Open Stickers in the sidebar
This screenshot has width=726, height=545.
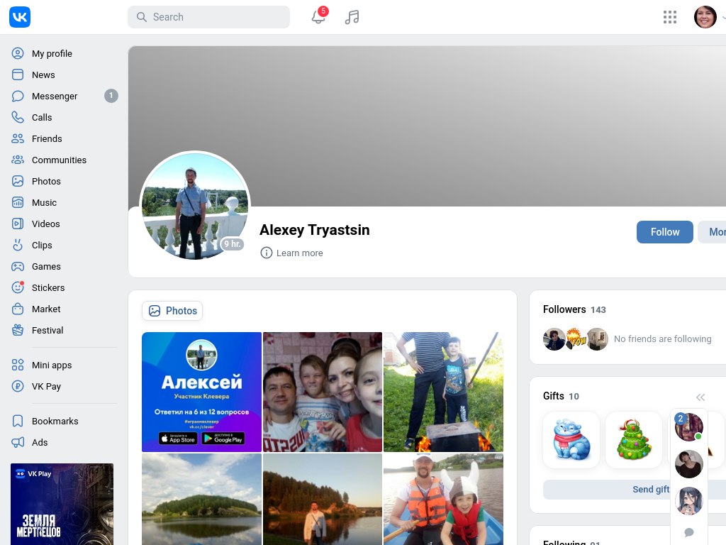tap(48, 287)
